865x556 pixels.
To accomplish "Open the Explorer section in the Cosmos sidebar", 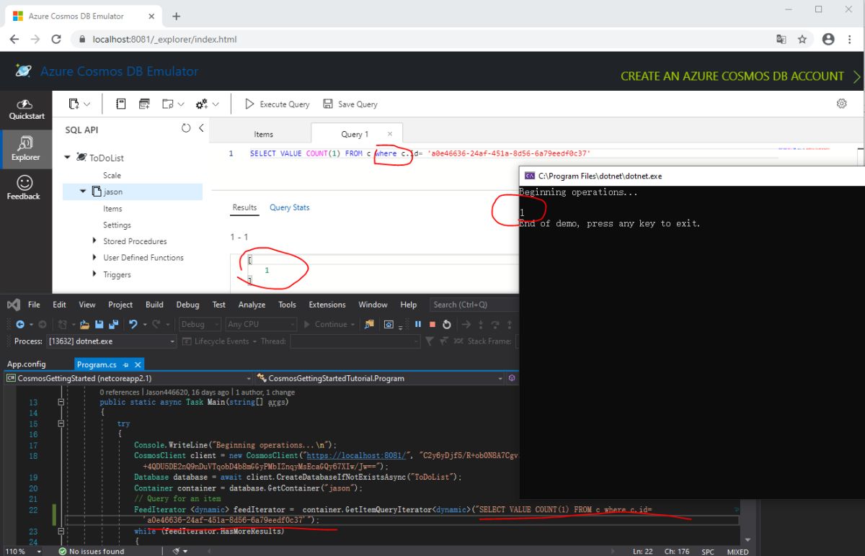I will click(x=26, y=149).
